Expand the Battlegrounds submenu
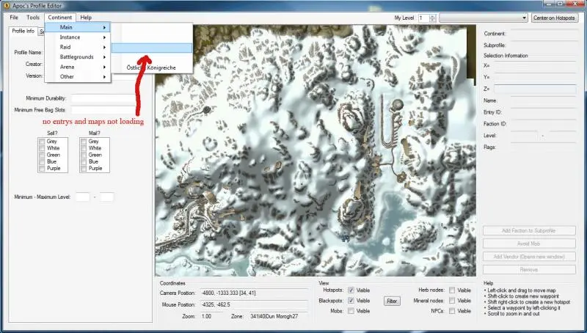The height and width of the screenshot is (333, 587). 76,56
